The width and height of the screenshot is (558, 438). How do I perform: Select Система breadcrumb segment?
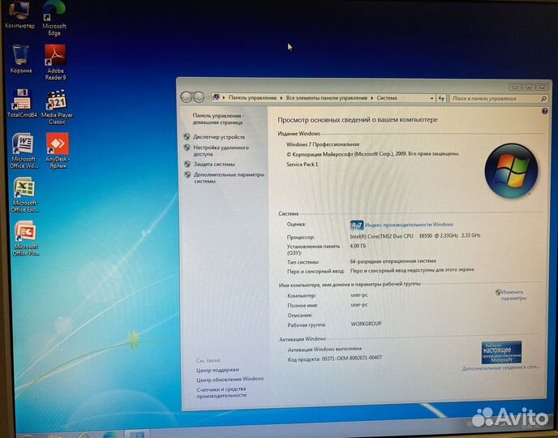pos(387,98)
